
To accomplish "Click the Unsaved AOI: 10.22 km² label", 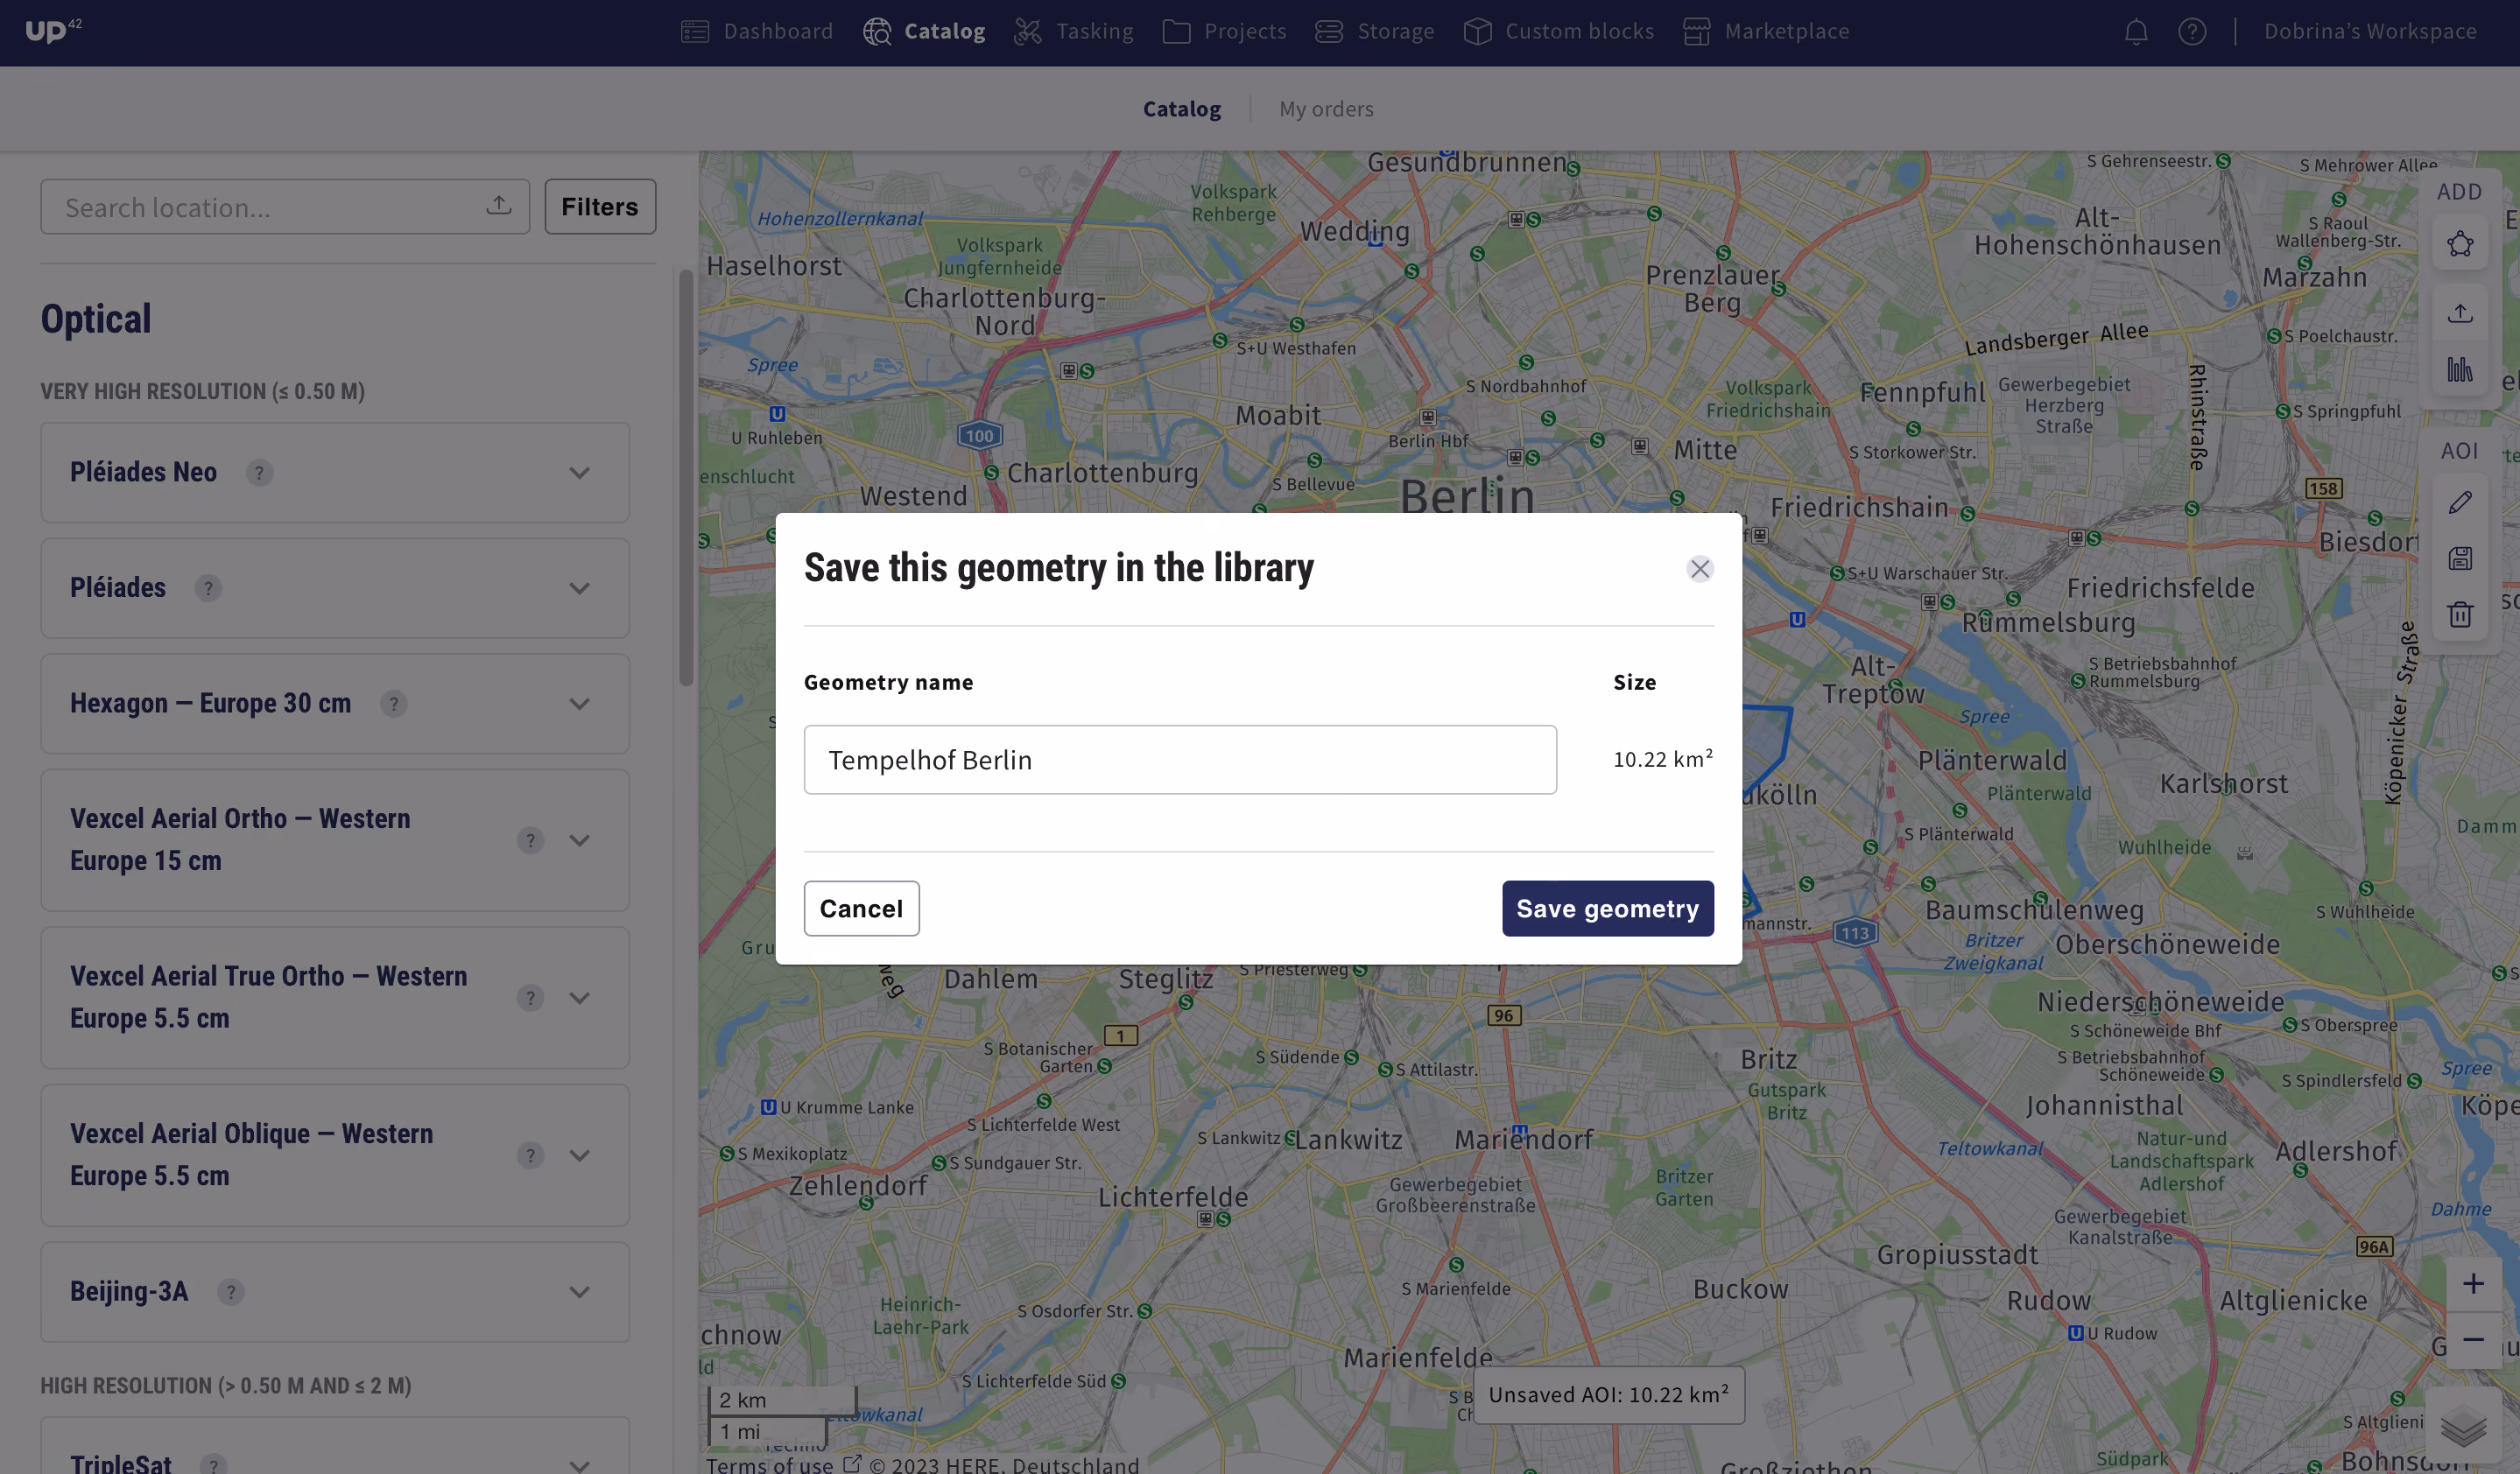I will coord(1608,1395).
